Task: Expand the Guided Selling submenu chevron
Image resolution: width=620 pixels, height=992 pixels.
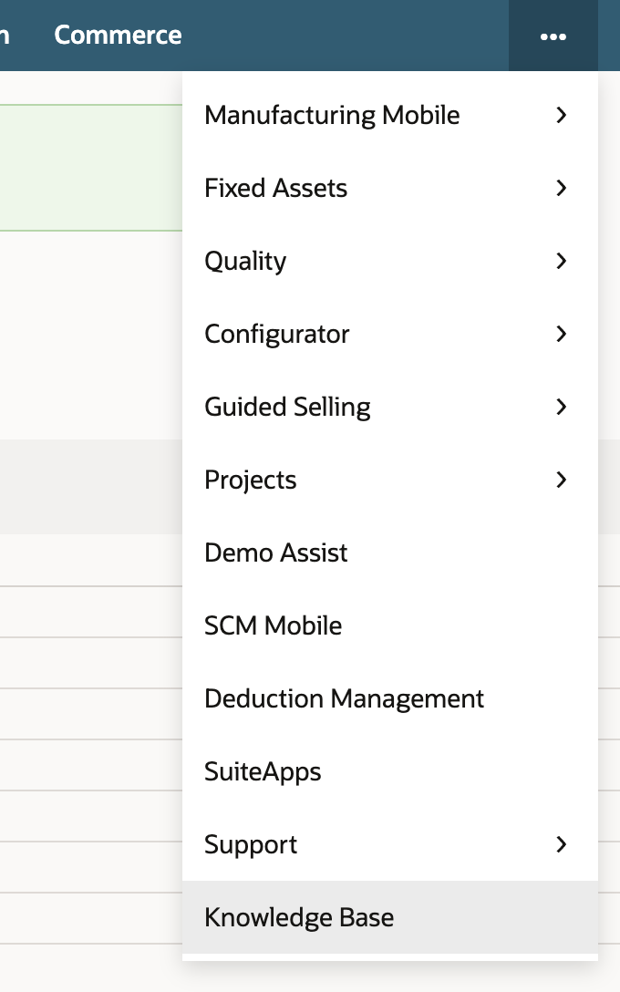Action: coord(561,407)
